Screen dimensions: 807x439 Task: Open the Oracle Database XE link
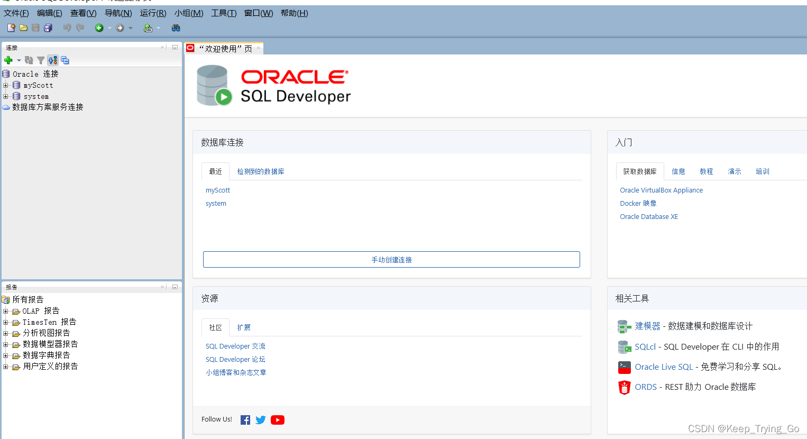tap(649, 217)
